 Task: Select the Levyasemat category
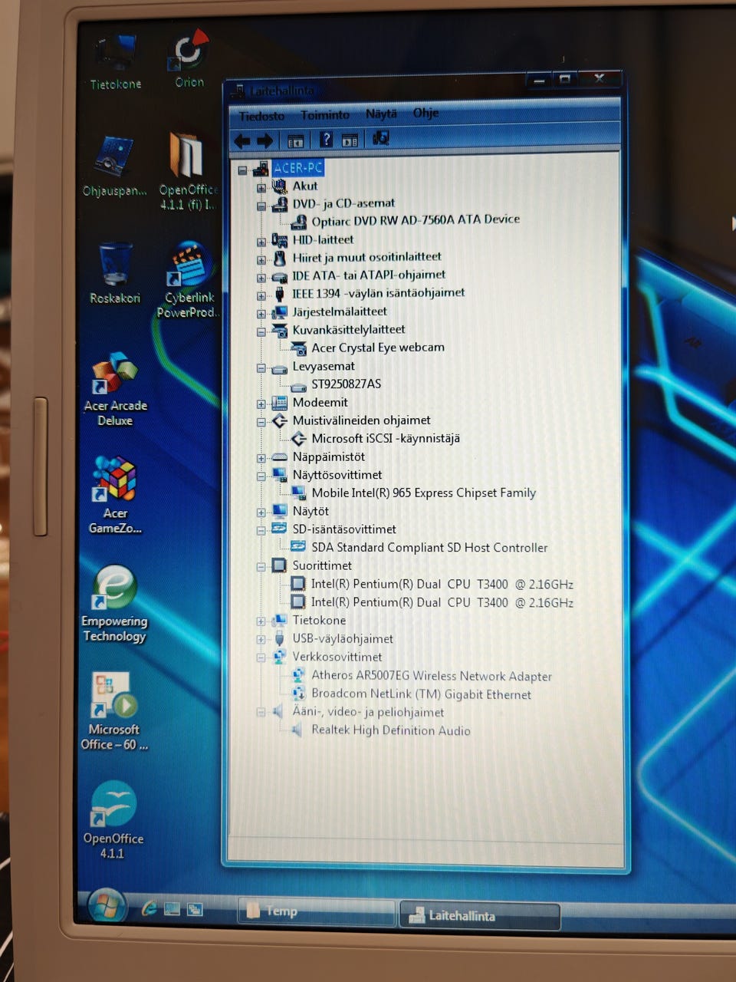(323, 366)
